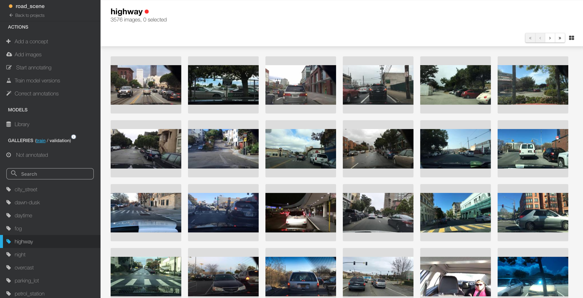Click the cloud upload icon for Add images

click(9, 54)
